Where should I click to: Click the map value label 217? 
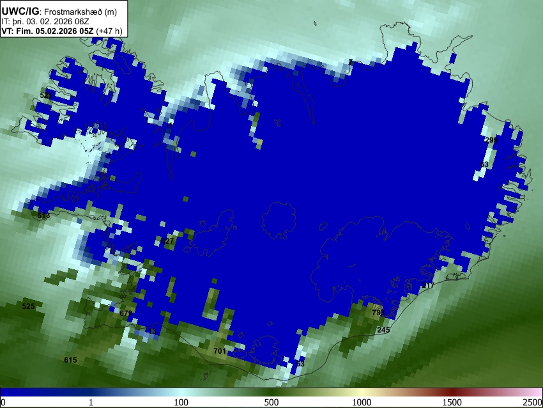coord(428,285)
